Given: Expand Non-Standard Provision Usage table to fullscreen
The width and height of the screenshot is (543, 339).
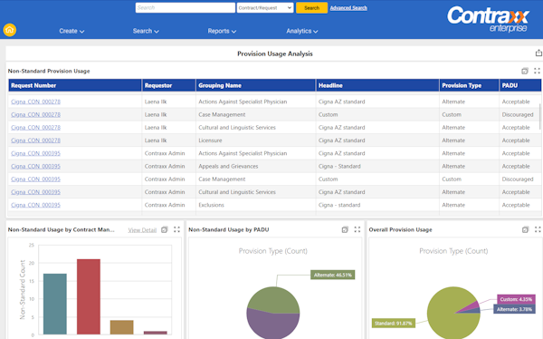Looking at the screenshot, I should pyautogui.click(x=537, y=71).
